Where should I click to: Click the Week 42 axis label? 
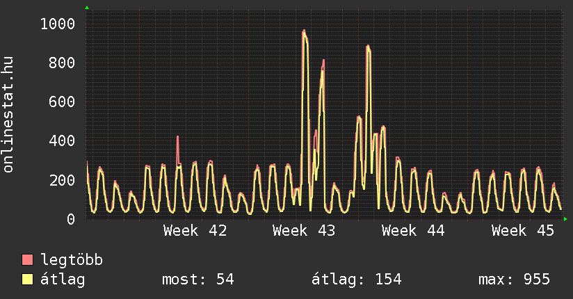pos(195,230)
